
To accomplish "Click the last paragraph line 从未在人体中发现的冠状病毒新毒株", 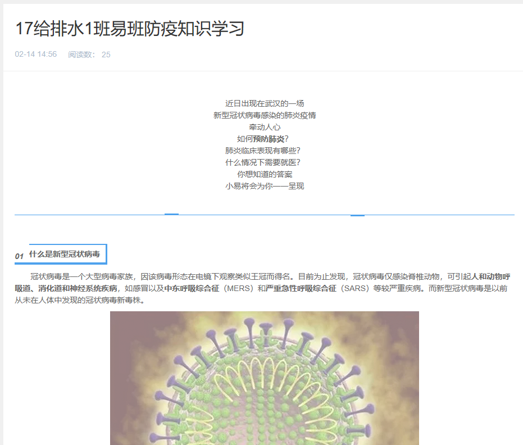I will 80,300.
